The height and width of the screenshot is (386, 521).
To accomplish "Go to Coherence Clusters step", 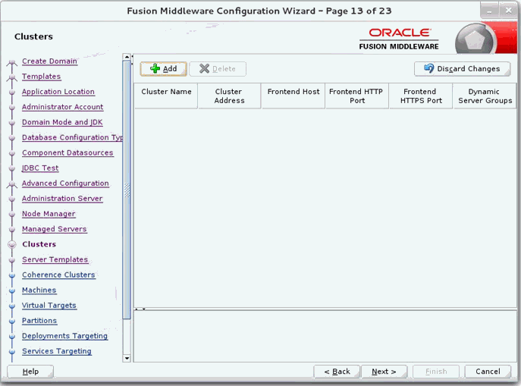I will [x=58, y=275].
